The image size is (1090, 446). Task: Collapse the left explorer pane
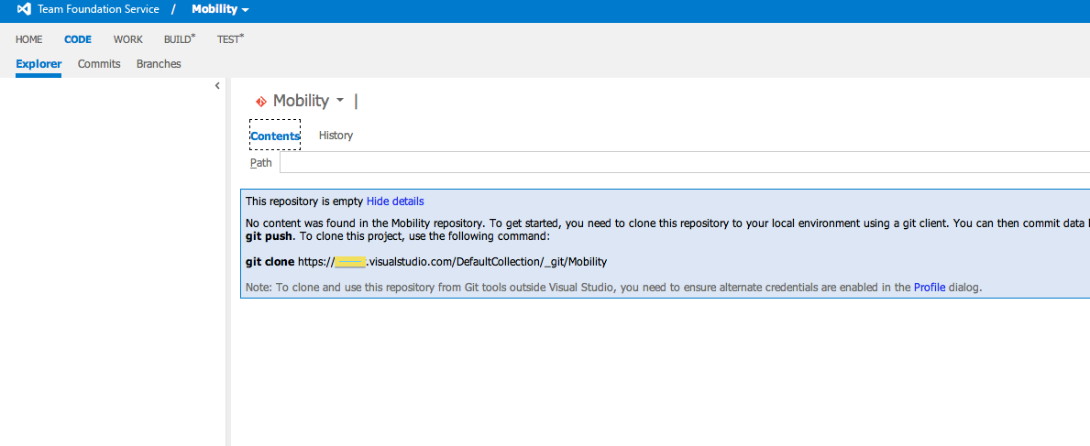pos(217,85)
